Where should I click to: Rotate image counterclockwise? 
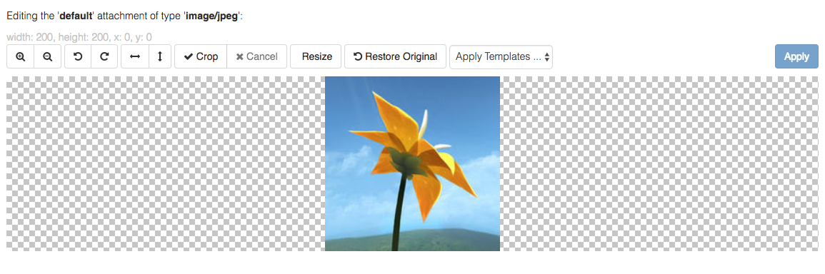(78, 57)
